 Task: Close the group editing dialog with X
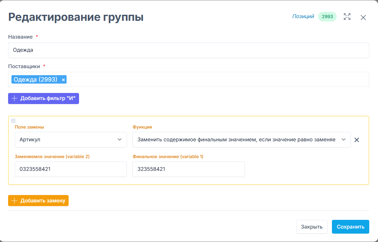pyautogui.click(x=363, y=17)
